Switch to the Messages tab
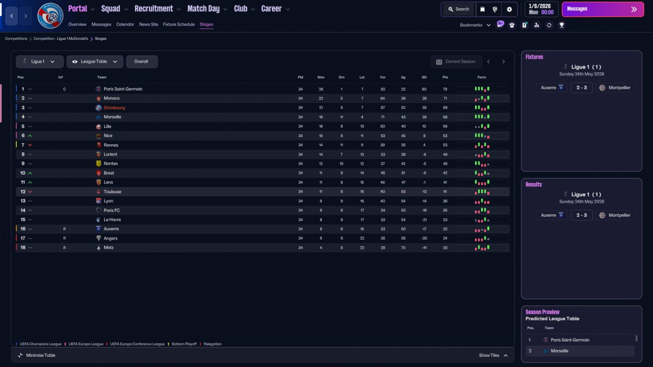Viewport: 653px width, 367px height. pyautogui.click(x=101, y=24)
